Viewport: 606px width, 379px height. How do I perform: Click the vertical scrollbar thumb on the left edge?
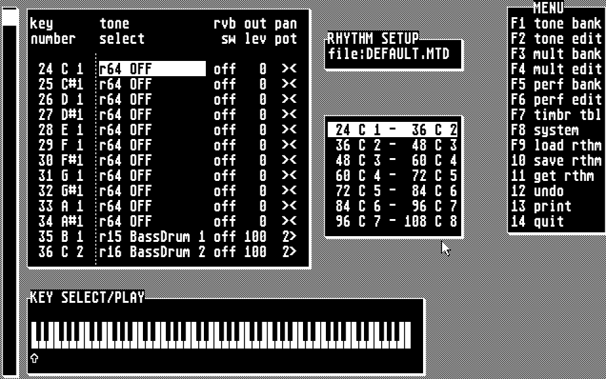click(10, 17)
